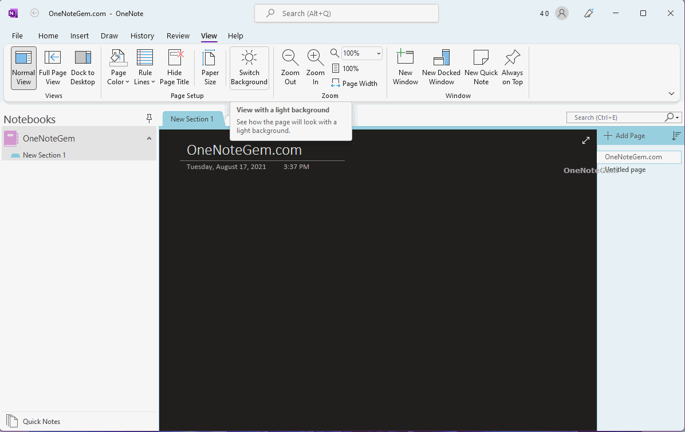Click the page date Tuesday, August 17, 2021
This screenshot has height=432, width=685.
226,167
